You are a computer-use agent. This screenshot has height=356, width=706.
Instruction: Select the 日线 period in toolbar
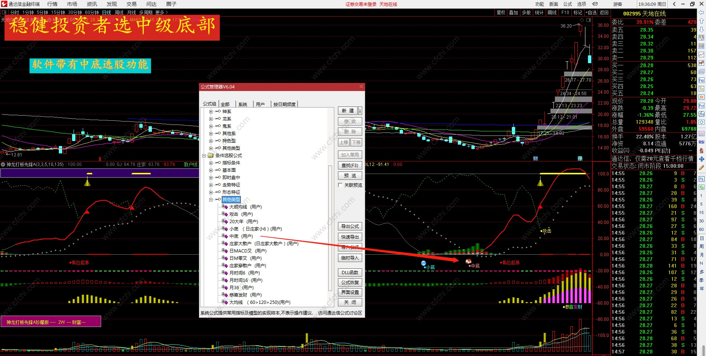(107, 12)
